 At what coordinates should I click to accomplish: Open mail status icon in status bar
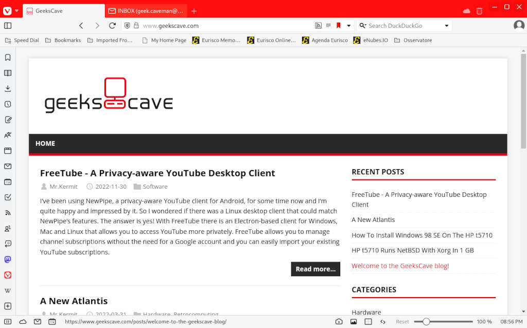(x=37, y=322)
